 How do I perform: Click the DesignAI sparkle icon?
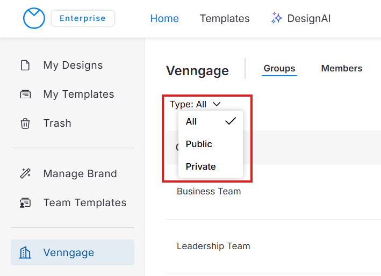(x=277, y=18)
